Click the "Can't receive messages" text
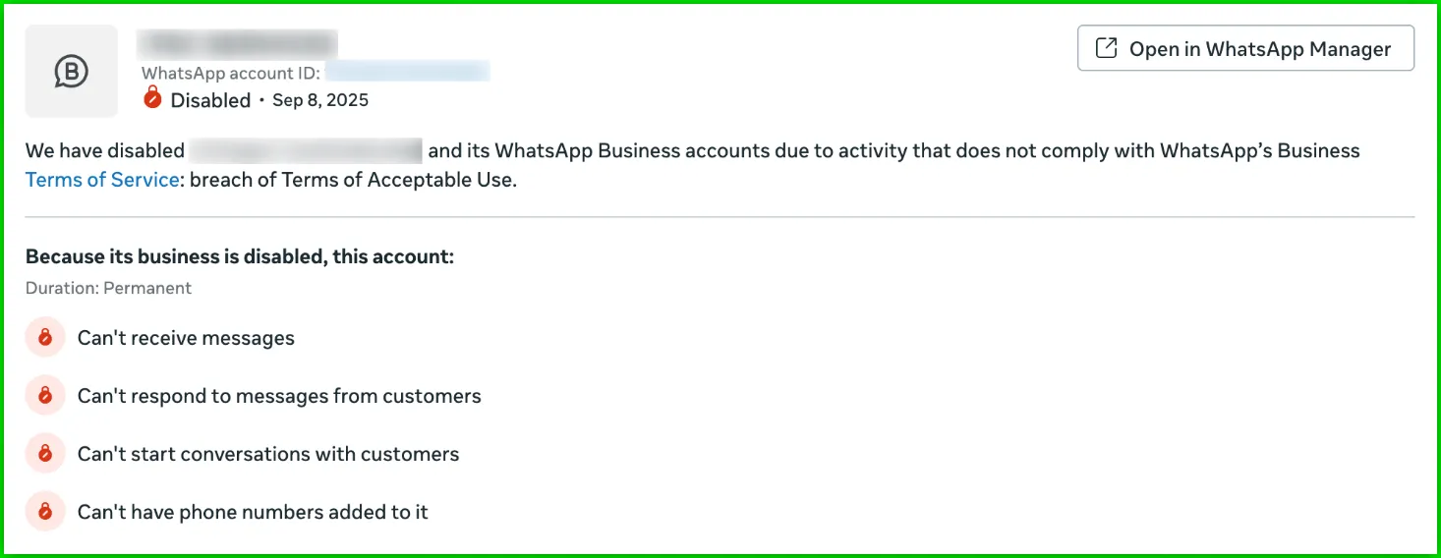The image size is (1441, 558). (x=186, y=338)
